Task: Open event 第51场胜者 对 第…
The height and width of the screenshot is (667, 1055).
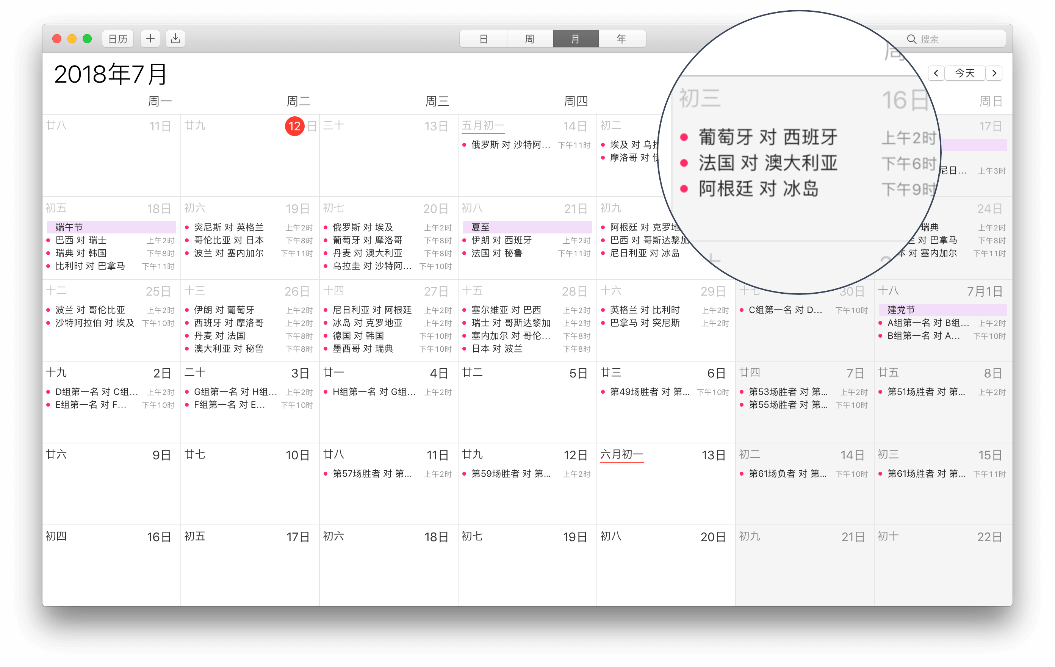Action: click(x=942, y=392)
